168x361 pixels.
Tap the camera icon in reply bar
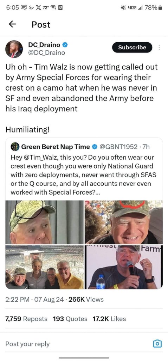coord(157,344)
